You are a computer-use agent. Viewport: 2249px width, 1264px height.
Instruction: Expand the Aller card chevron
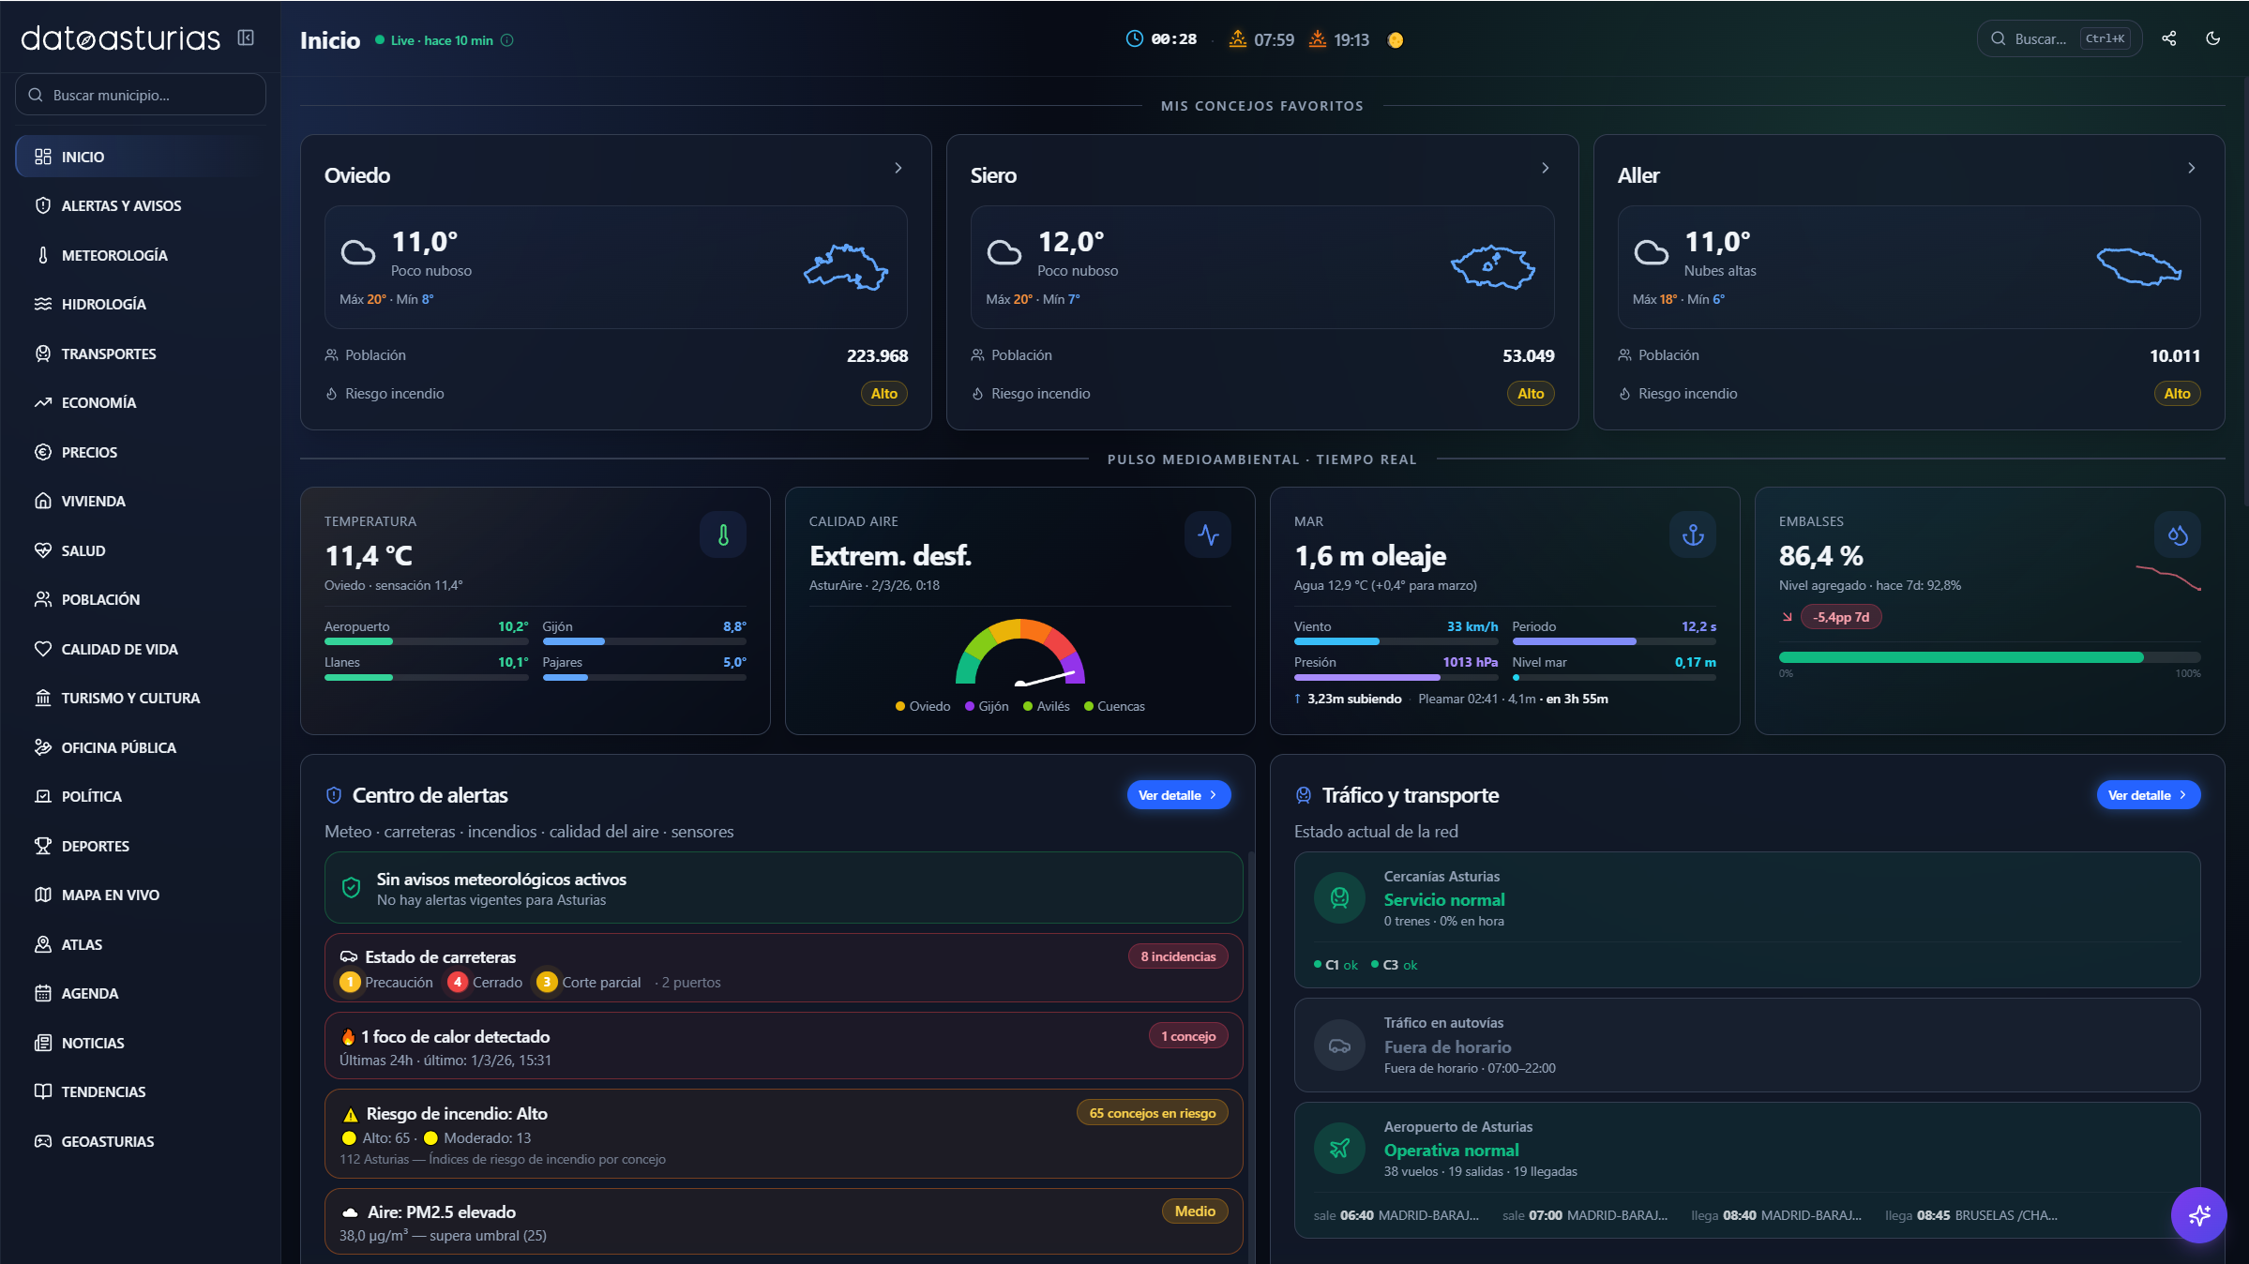pyautogui.click(x=2191, y=168)
